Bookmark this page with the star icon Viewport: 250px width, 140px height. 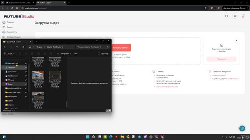pyautogui.click(x=205, y=8)
